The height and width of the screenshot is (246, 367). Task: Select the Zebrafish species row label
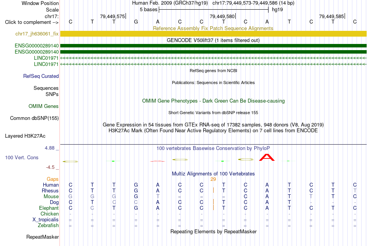[x=48, y=226]
